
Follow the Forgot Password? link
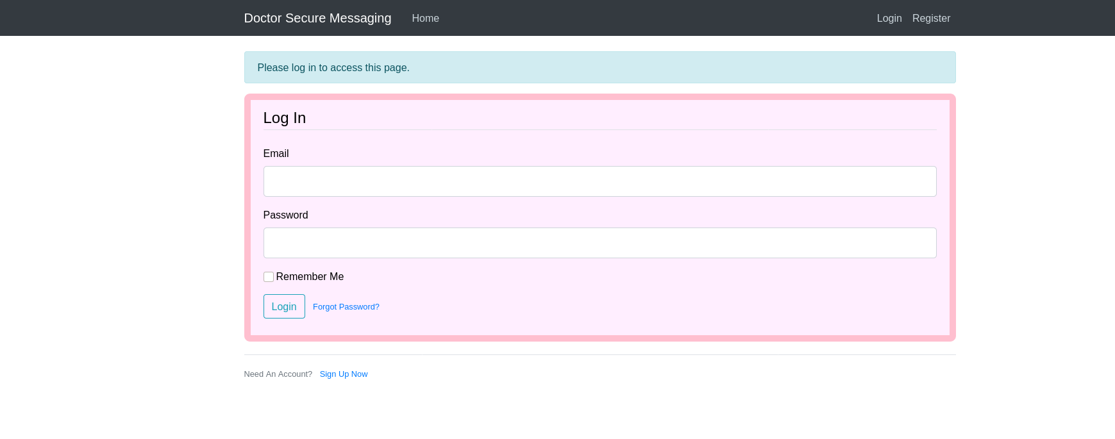[x=346, y=307]
